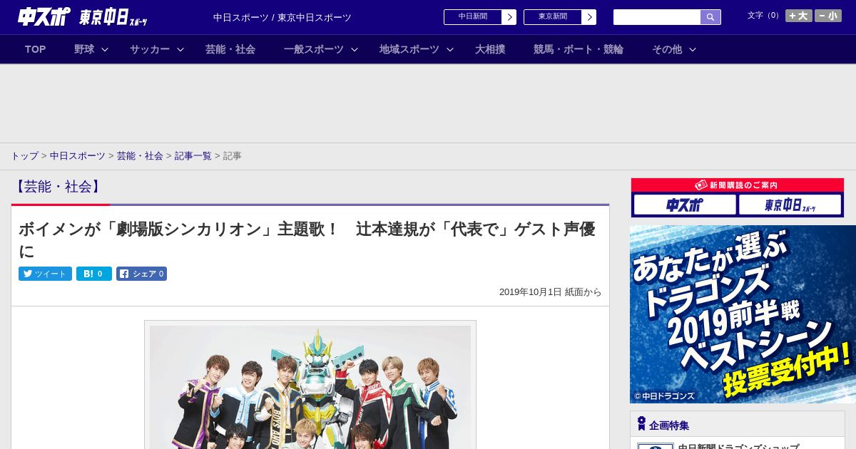Open その他 navigation menu item
856x449 pixels.
667,49
